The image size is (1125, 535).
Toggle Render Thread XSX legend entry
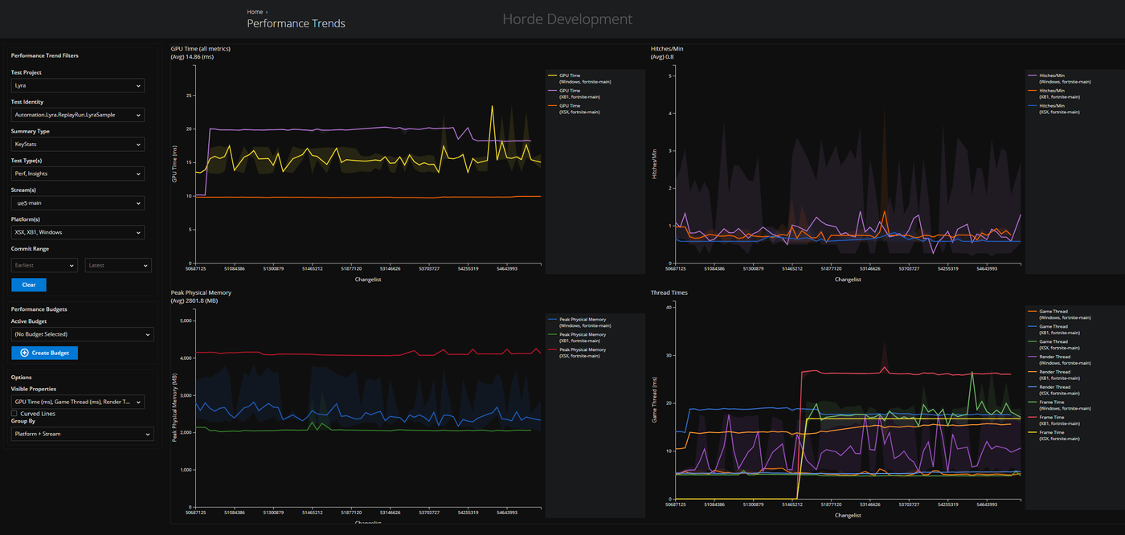pyautogui.click(x=1055, y=390)
